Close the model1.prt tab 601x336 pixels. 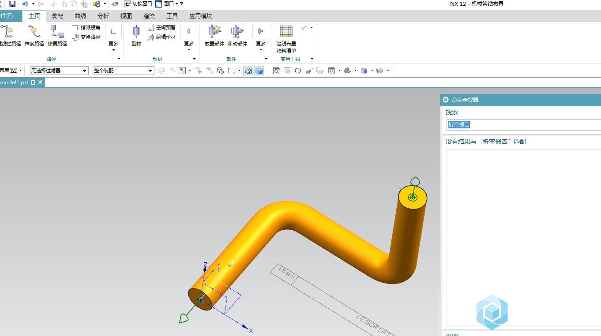click(40, 82)
